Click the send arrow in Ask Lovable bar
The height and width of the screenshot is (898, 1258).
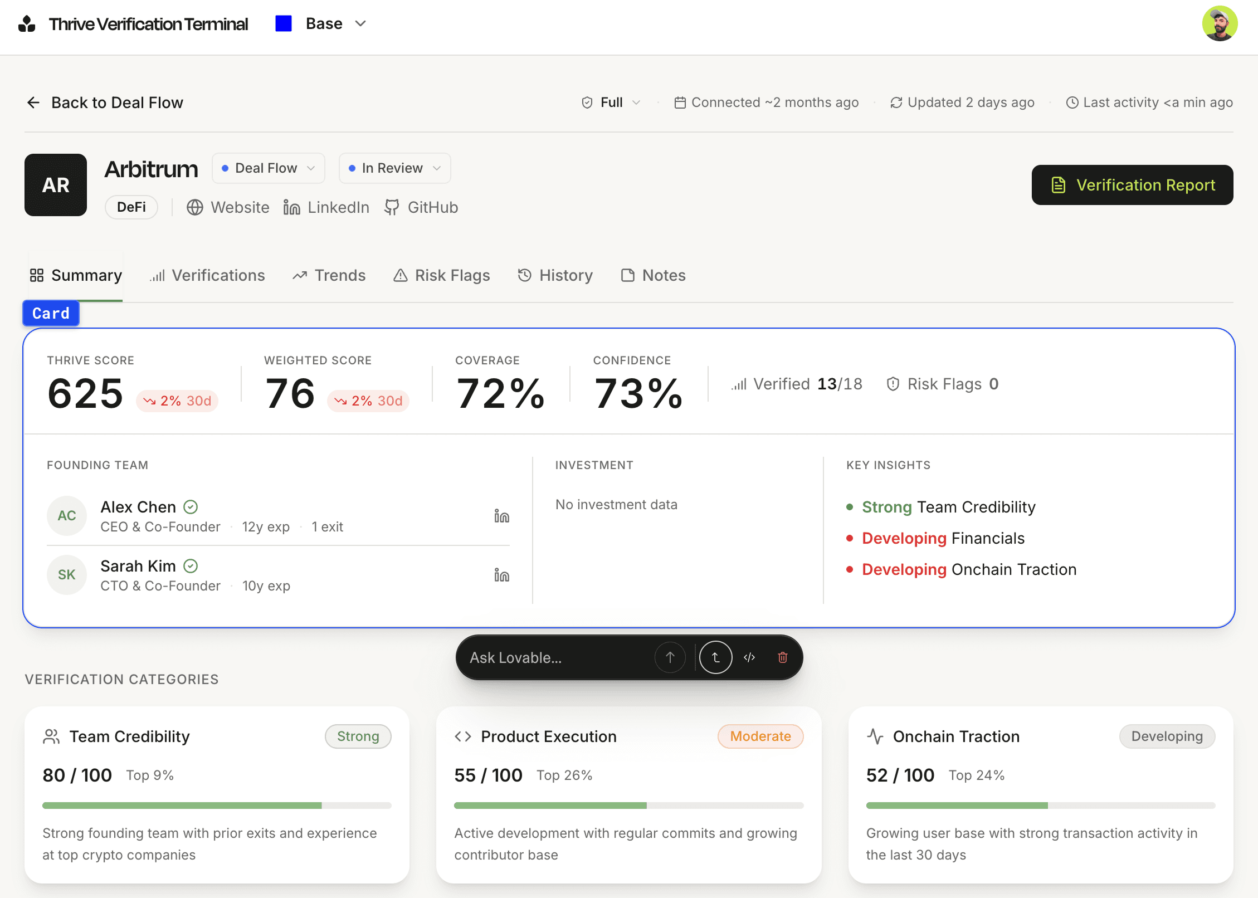pos(670,657)
